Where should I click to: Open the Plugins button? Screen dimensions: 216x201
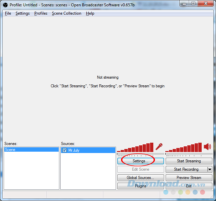140,186
